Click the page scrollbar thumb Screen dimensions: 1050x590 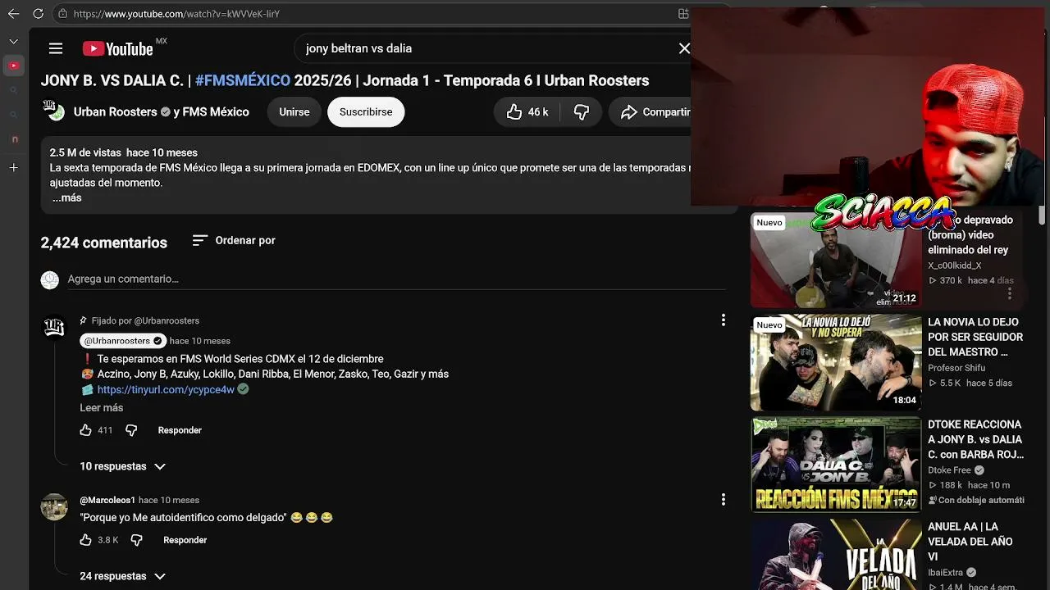1043,215
